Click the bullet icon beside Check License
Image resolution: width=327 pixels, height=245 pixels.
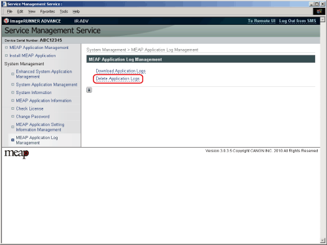(12, 108)
